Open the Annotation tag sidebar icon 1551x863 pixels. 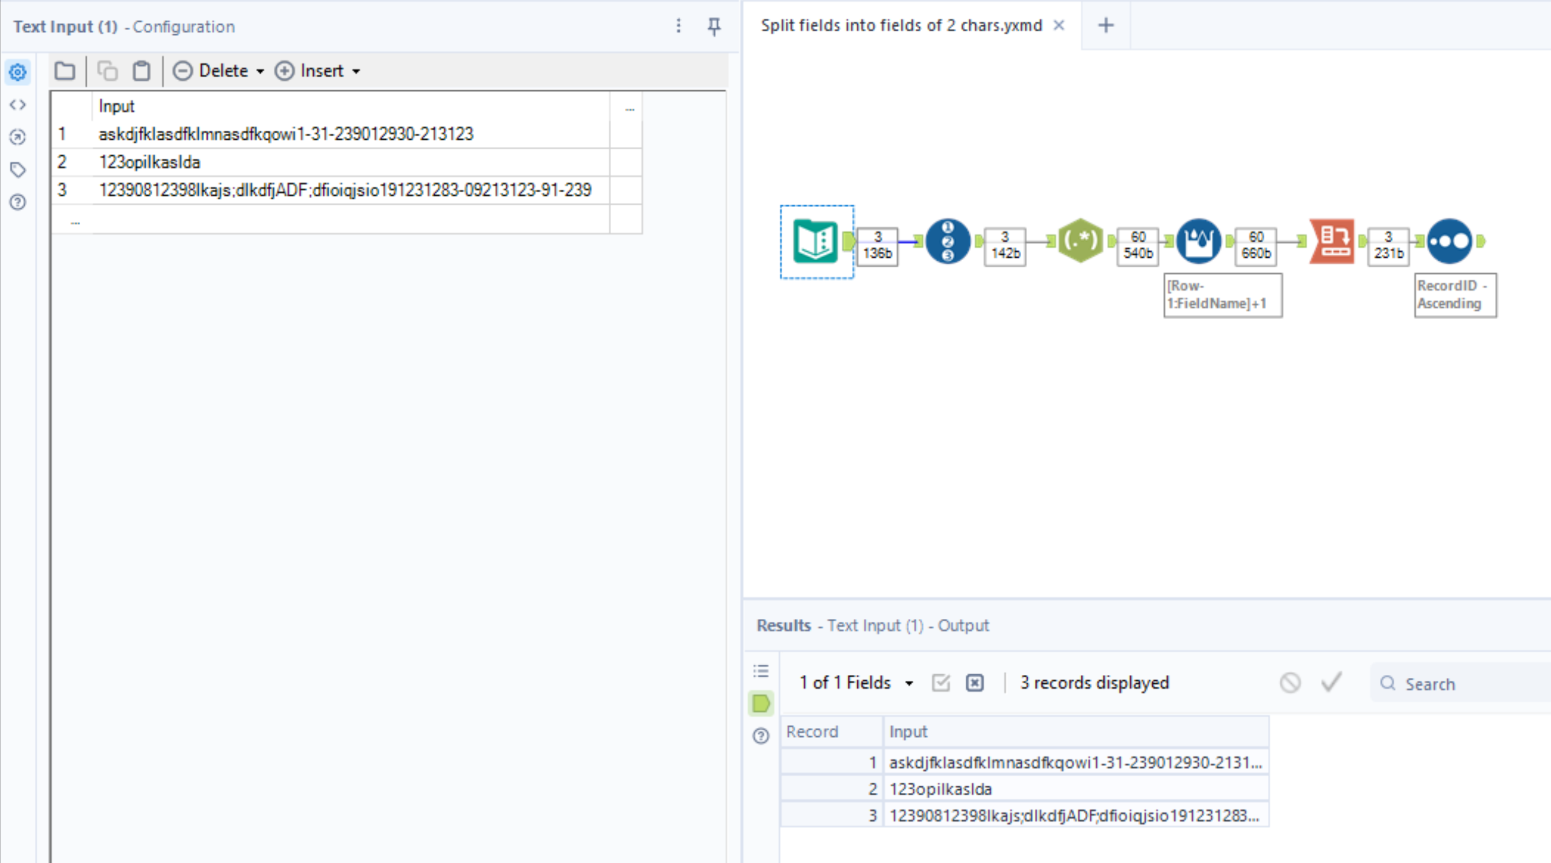18,170
